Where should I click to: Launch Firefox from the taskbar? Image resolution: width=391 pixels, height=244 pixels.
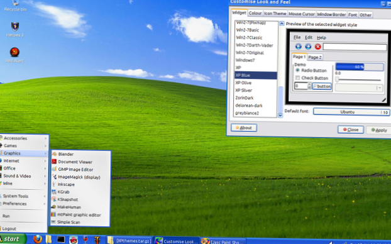click(x=38, y=239)
